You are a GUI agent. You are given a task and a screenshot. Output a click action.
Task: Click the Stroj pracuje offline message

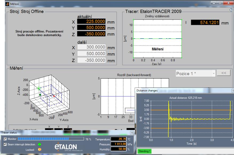[39, 33]
